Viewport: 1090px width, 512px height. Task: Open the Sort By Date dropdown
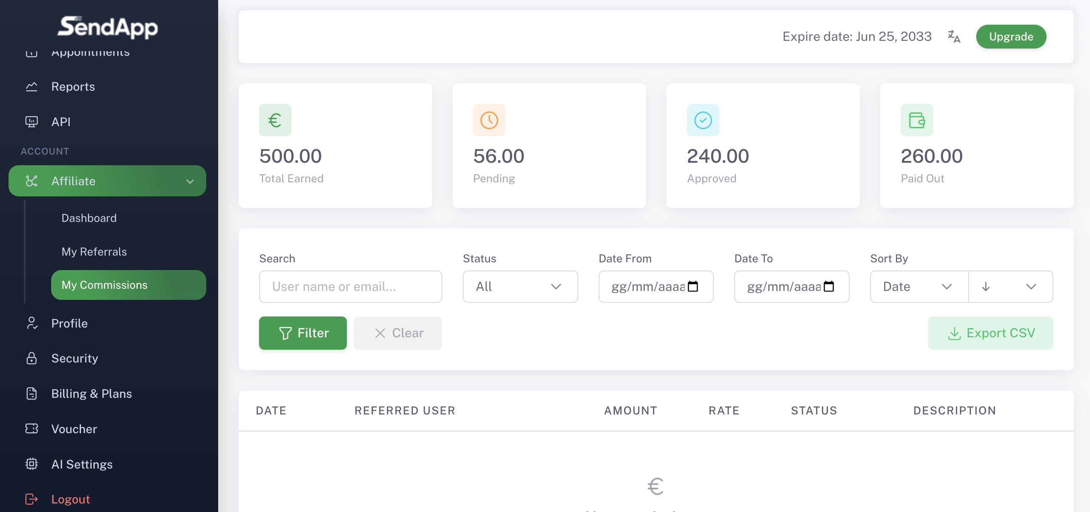[x=919, y=286]
